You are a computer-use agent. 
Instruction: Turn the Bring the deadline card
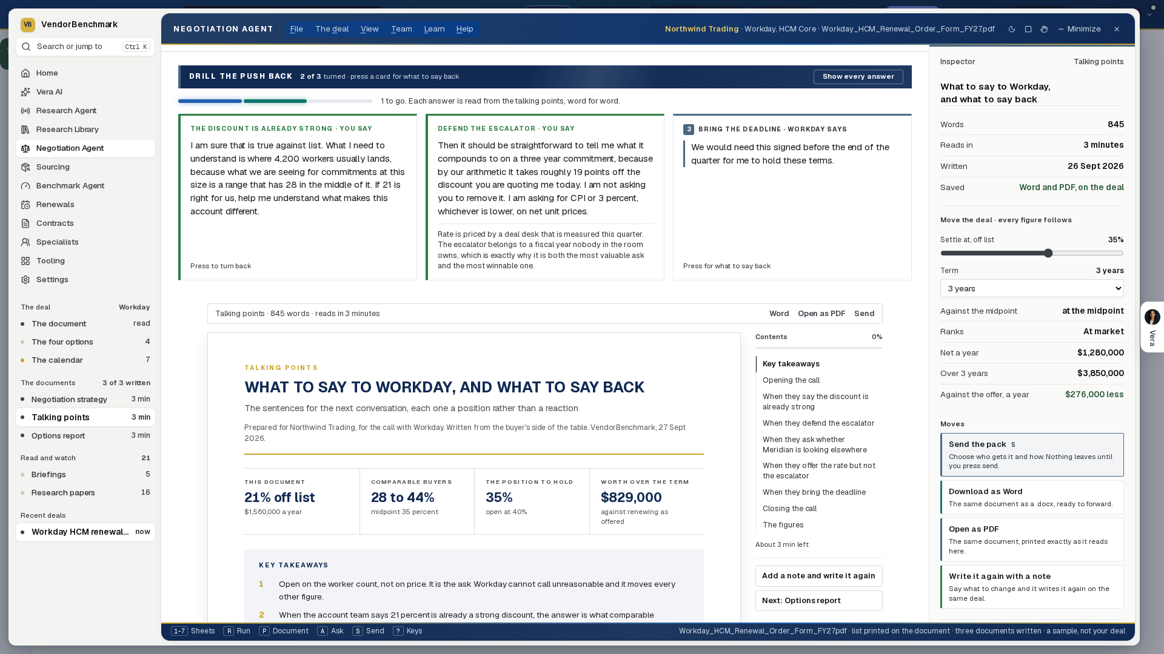click(792, 197)
